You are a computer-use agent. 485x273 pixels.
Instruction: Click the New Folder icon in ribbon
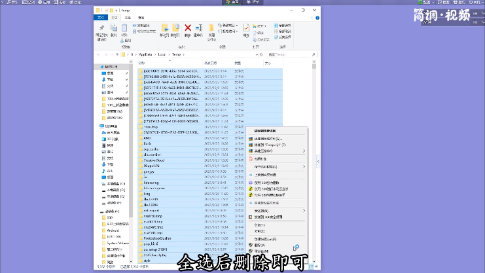point(212,29)
